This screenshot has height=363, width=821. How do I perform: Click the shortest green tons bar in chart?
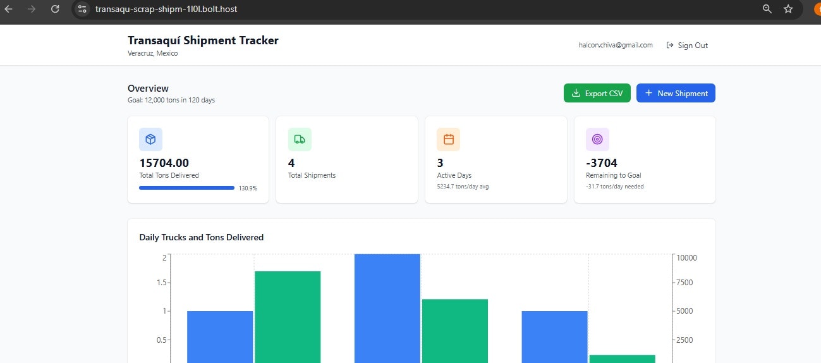coord(622,359)
